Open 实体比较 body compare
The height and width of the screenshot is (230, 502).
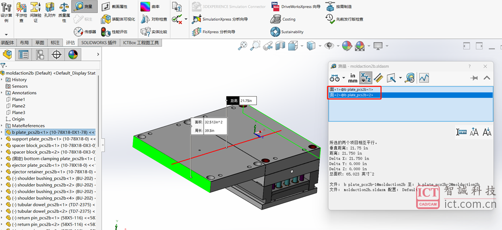(154, 32)
